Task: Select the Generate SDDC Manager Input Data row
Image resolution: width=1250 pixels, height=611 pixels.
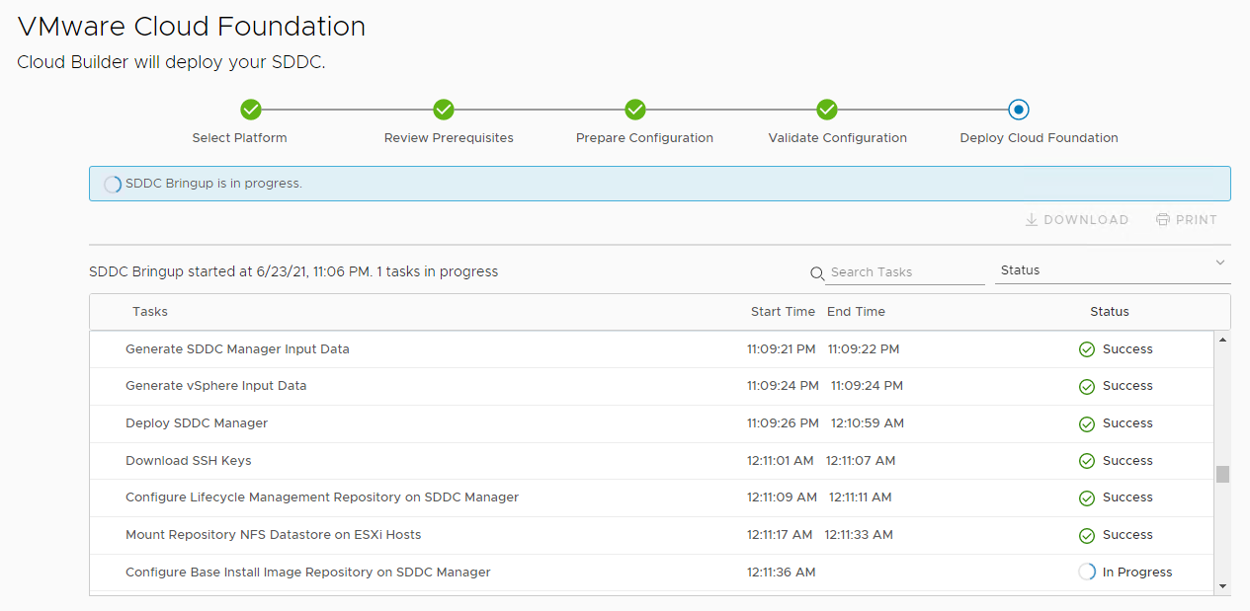Action: click(x=651, y=349)
